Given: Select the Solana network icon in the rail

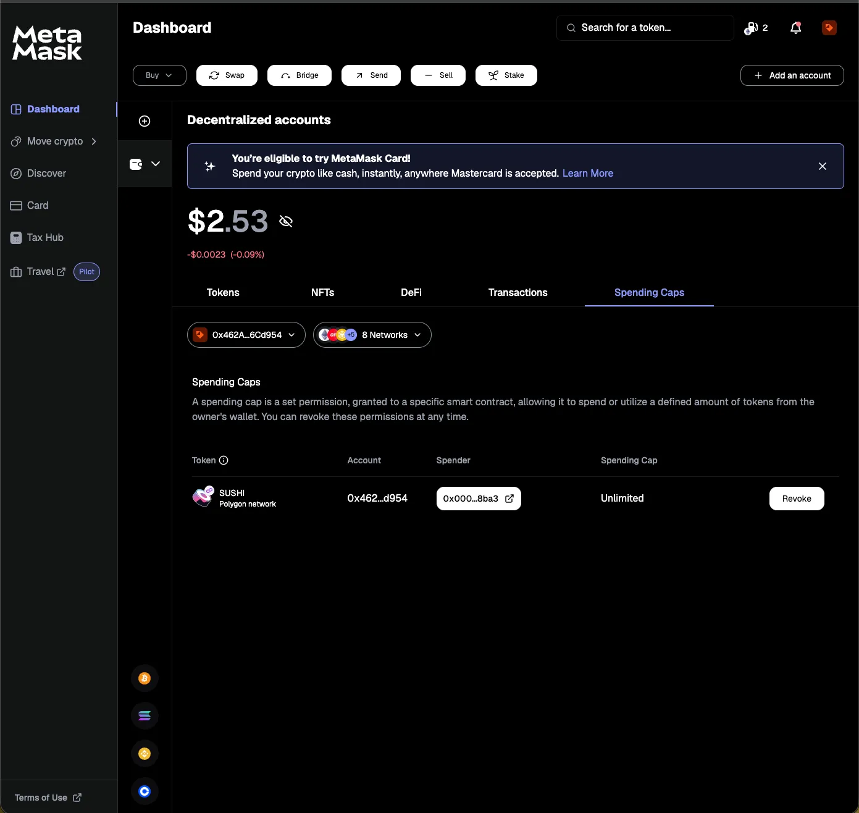Looking at the screenshot, I should [x=144, y=715].
